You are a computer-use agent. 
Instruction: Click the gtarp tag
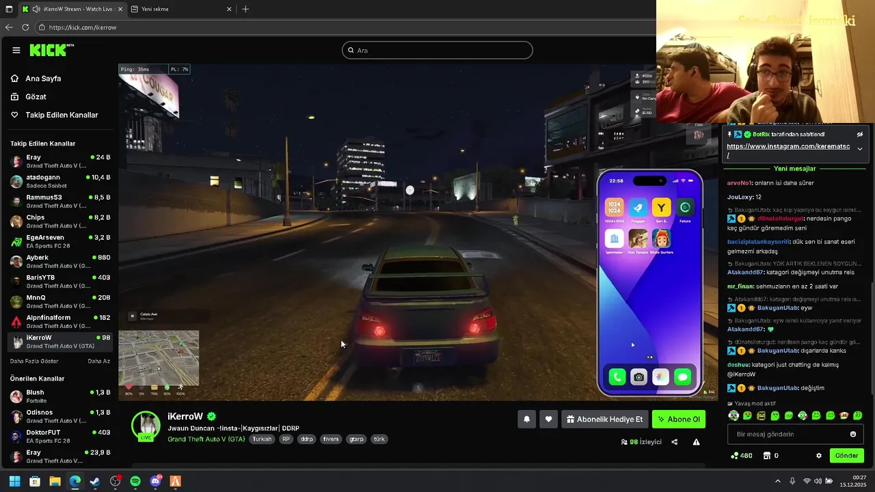356,439
